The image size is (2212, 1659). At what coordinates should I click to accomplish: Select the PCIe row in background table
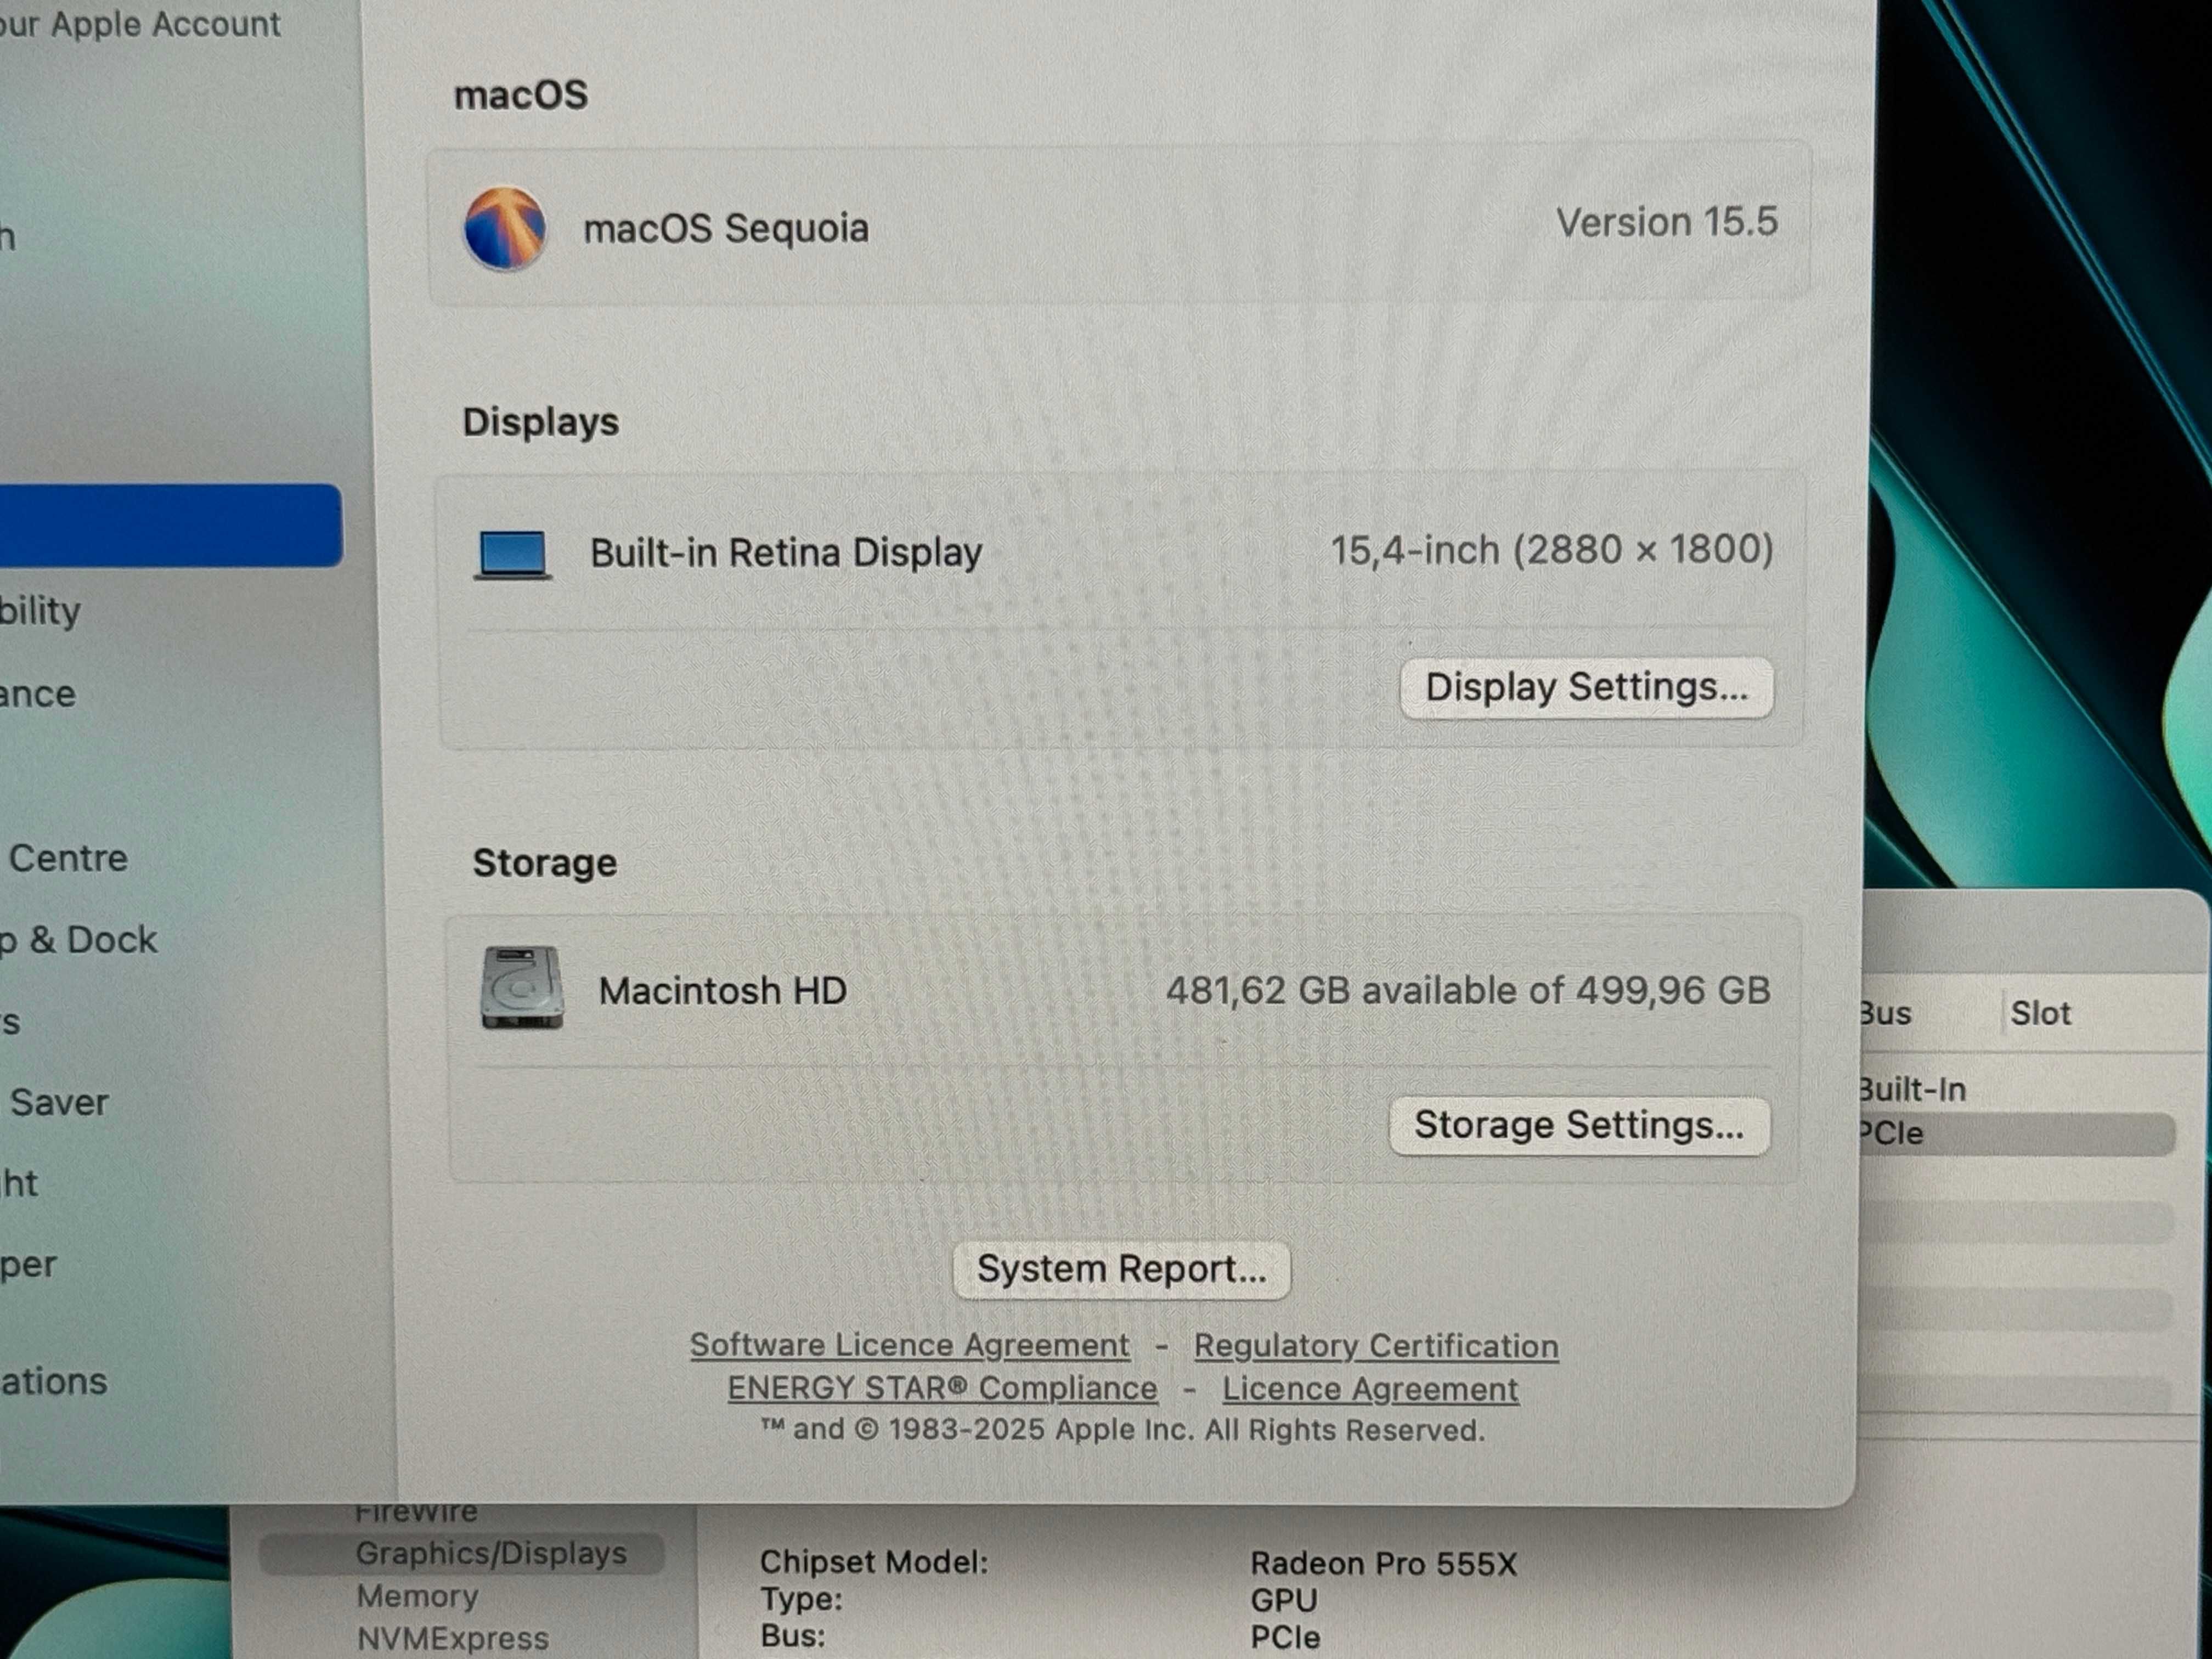point(2017,1134)
